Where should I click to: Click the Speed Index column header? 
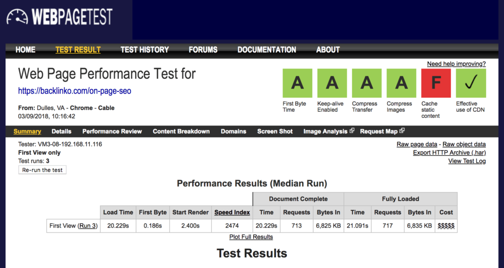point(232,212)
